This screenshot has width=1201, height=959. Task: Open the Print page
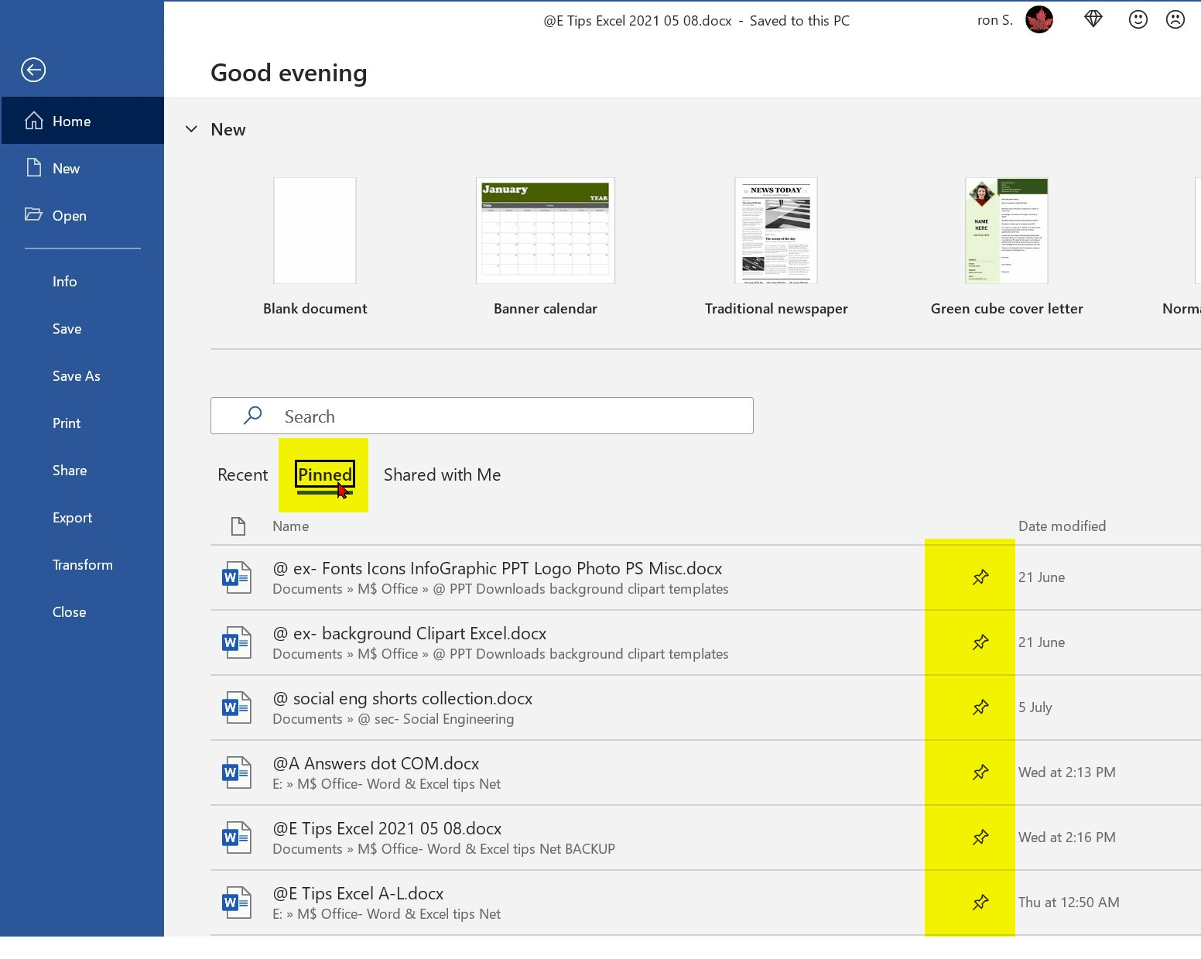82,423
